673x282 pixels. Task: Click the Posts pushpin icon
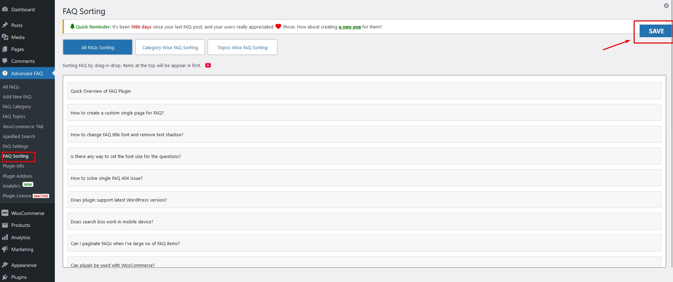point(5,25)
